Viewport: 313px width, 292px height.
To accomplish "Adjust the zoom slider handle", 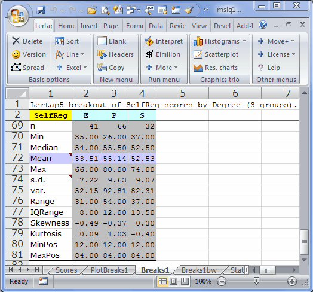I will (x=256, y=281).
